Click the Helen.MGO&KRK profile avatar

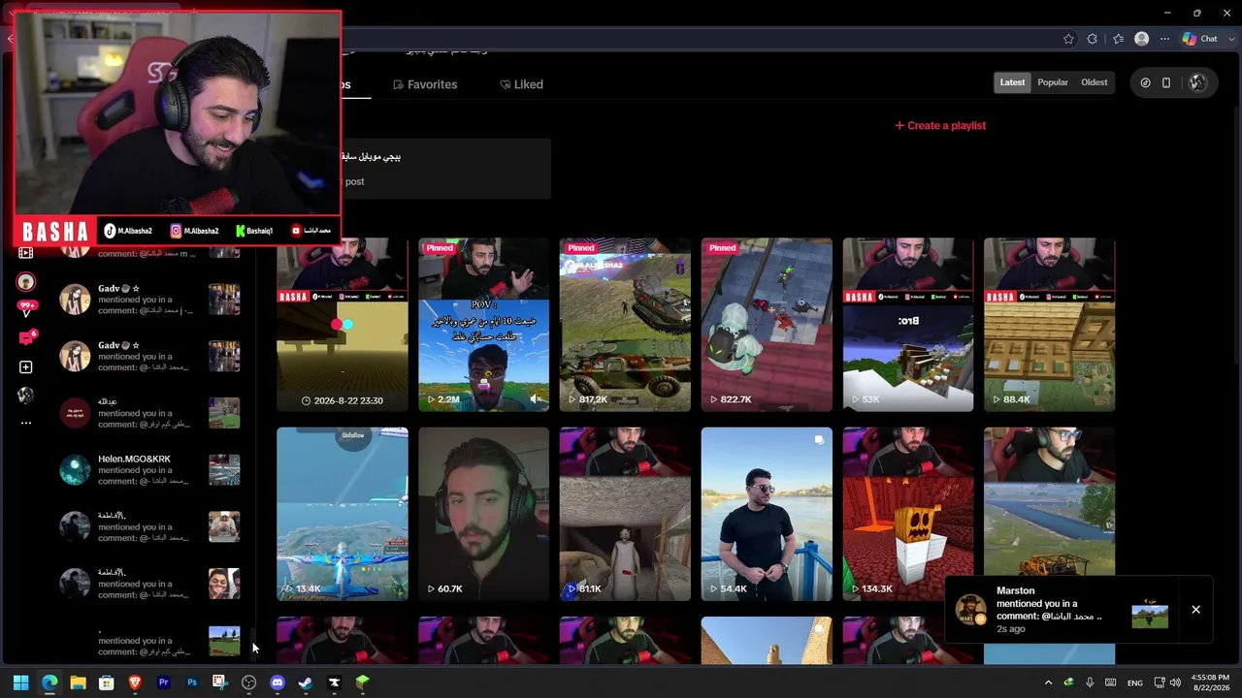pyautogui.click(x=75, y=470)
